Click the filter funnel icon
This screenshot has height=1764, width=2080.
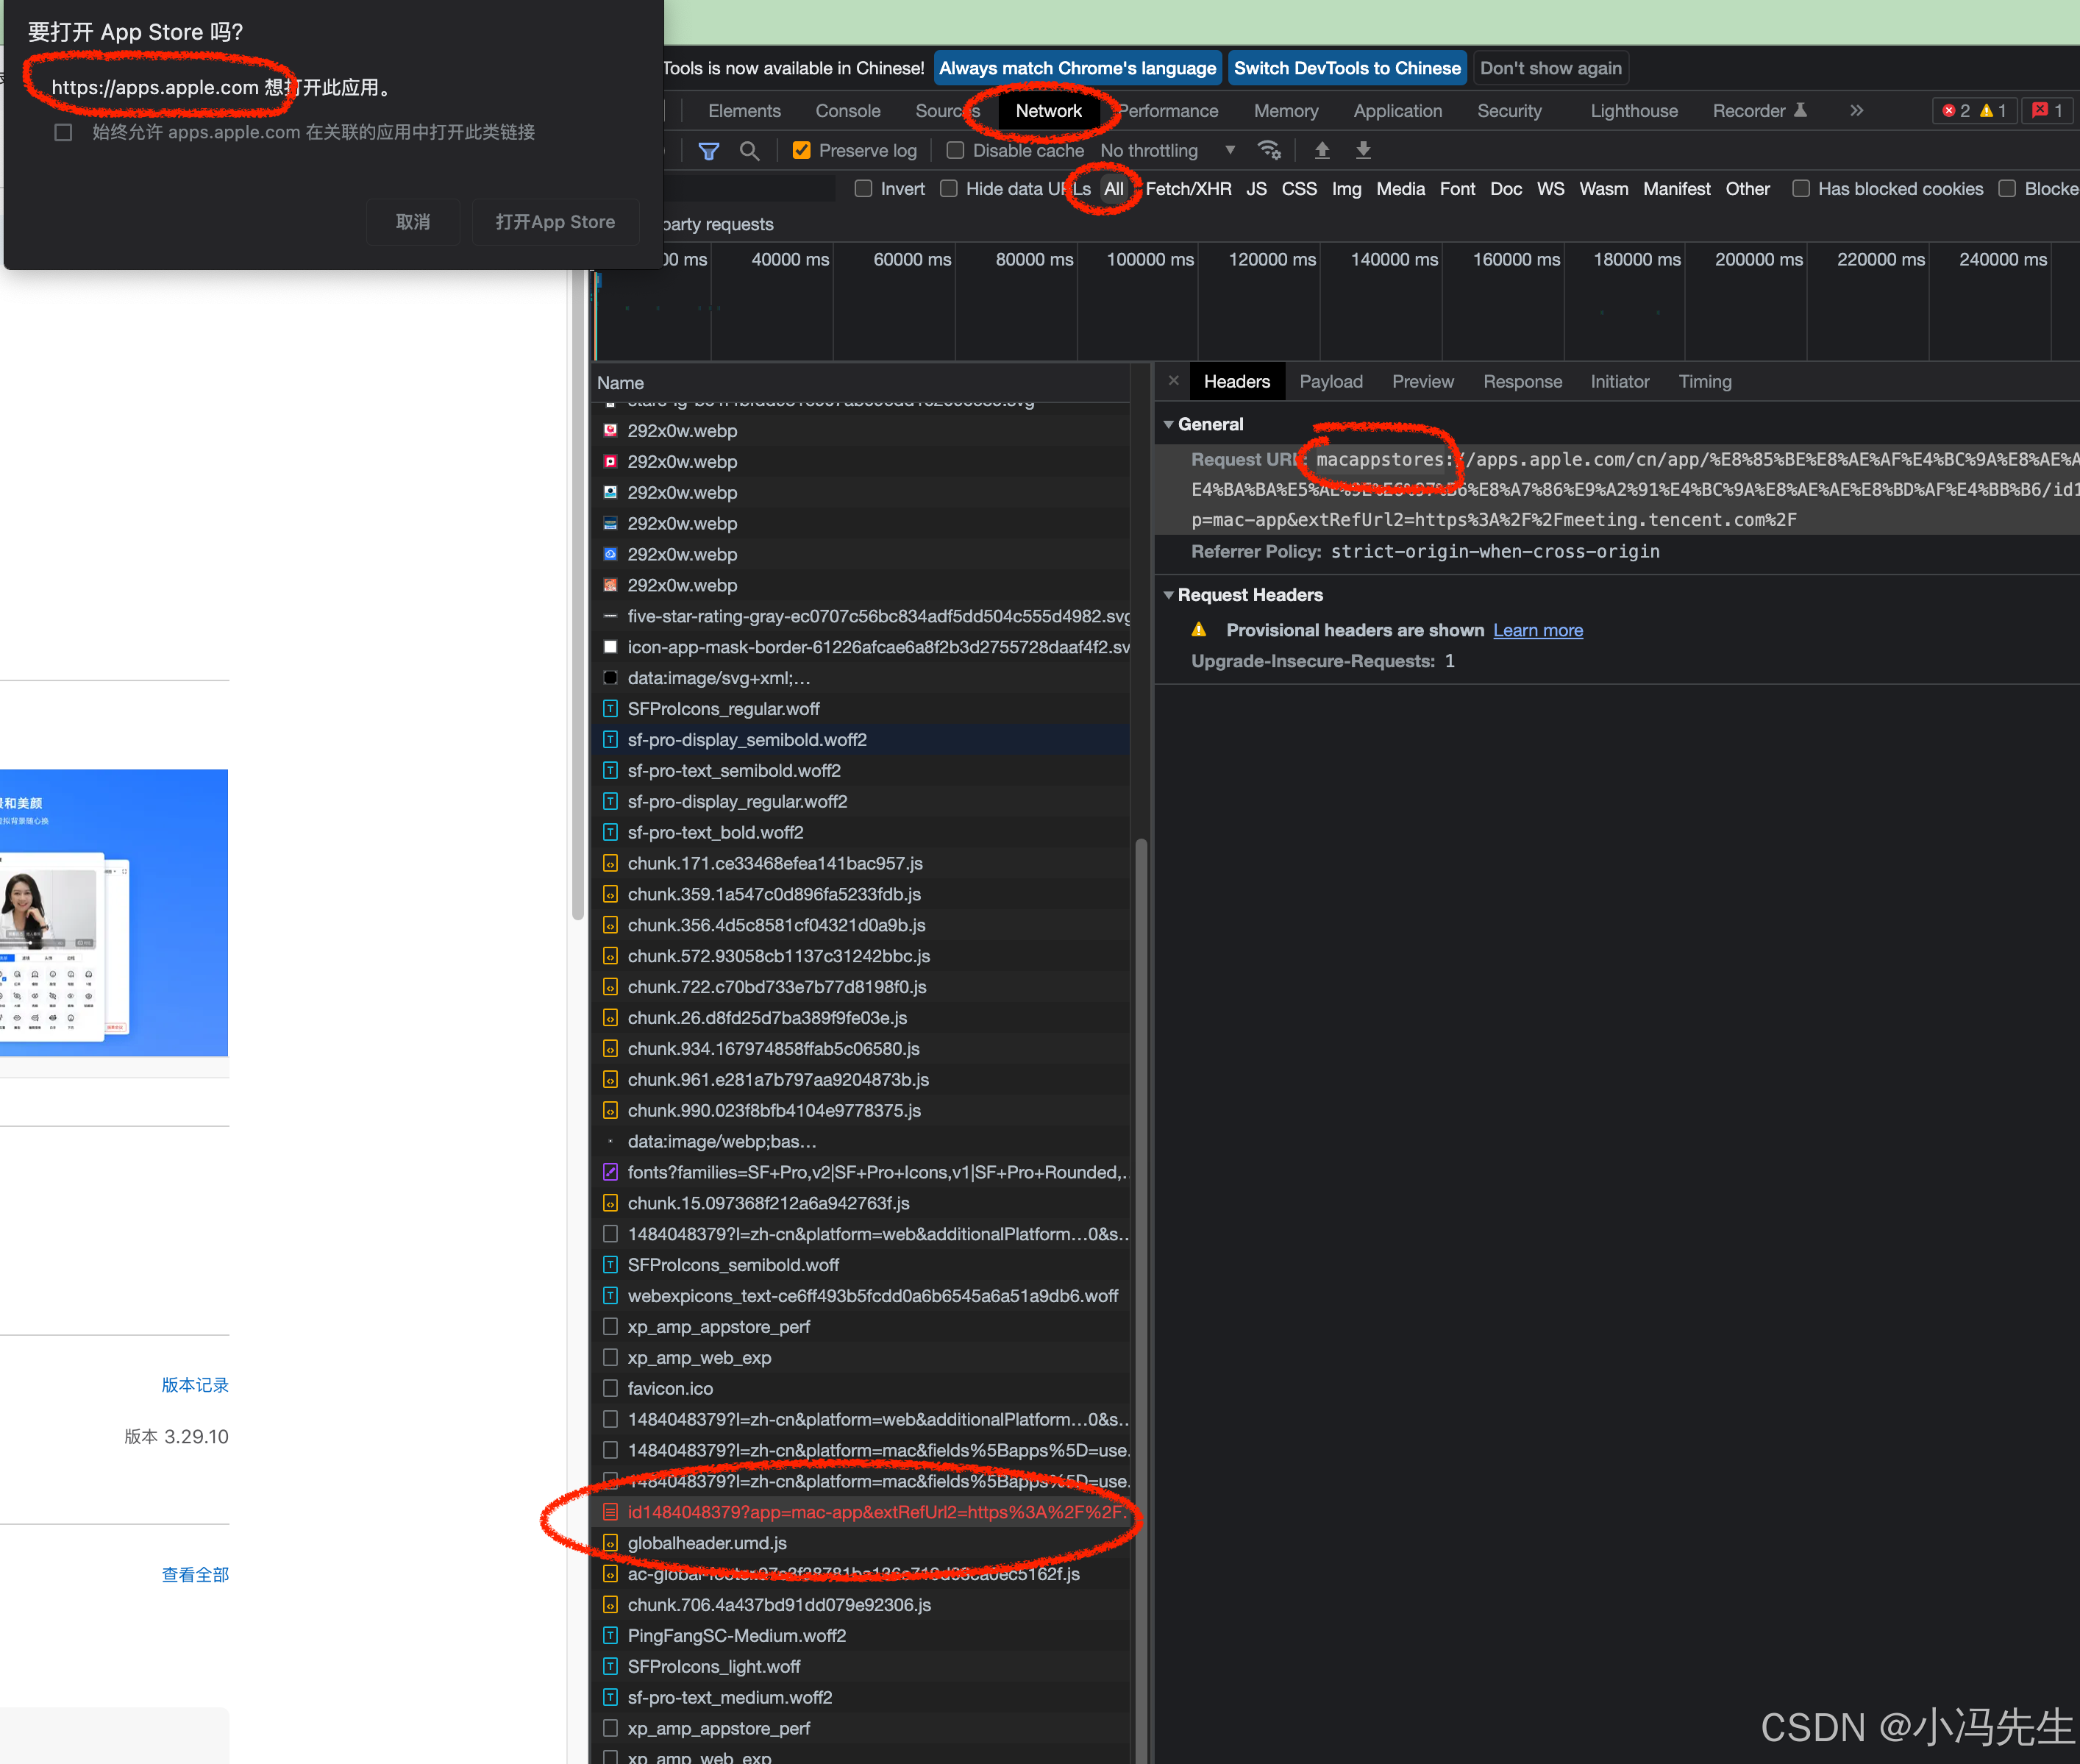(x=709, y=151)
